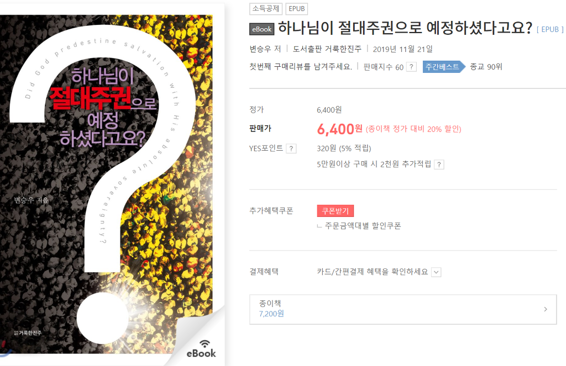
Task: Click the eBook badge before the title
Action: (261, 29)
